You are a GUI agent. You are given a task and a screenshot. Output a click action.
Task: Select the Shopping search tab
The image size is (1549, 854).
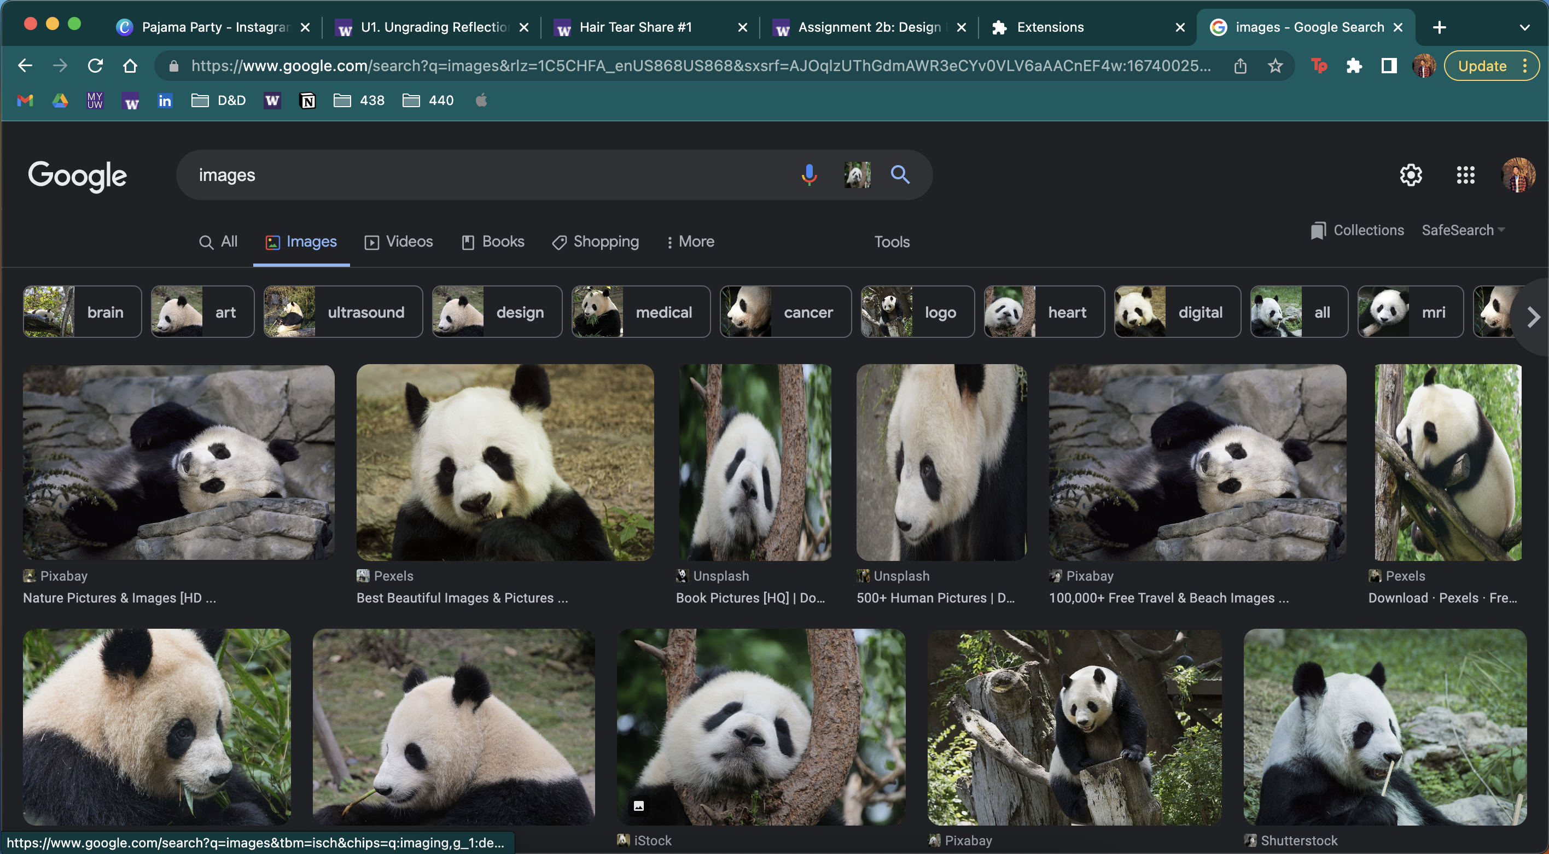click(595, 242)
